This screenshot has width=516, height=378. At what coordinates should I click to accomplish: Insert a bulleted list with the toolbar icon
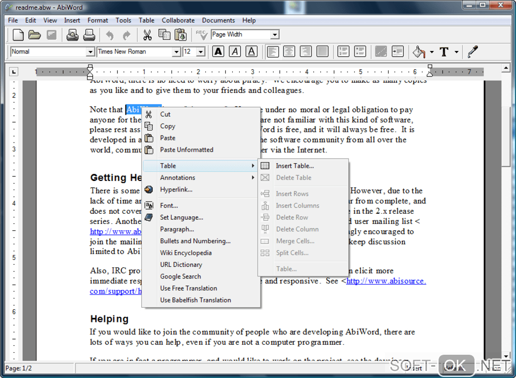point(360,52)
